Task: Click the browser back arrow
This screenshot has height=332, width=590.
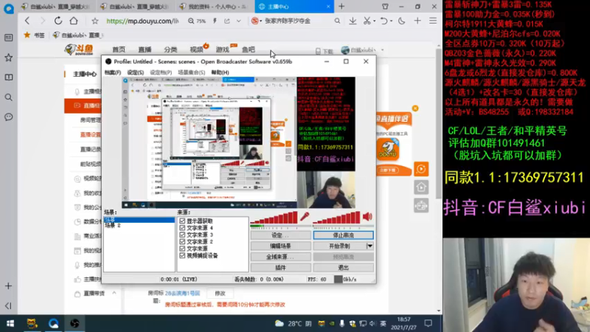Action: (x=27, y=21)
